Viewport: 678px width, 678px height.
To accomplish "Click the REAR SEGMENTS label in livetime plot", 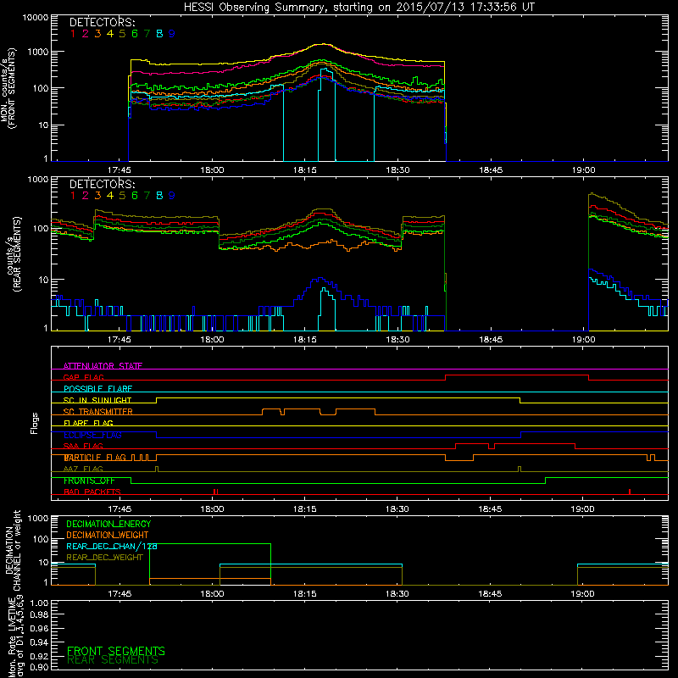I will 113,660.
